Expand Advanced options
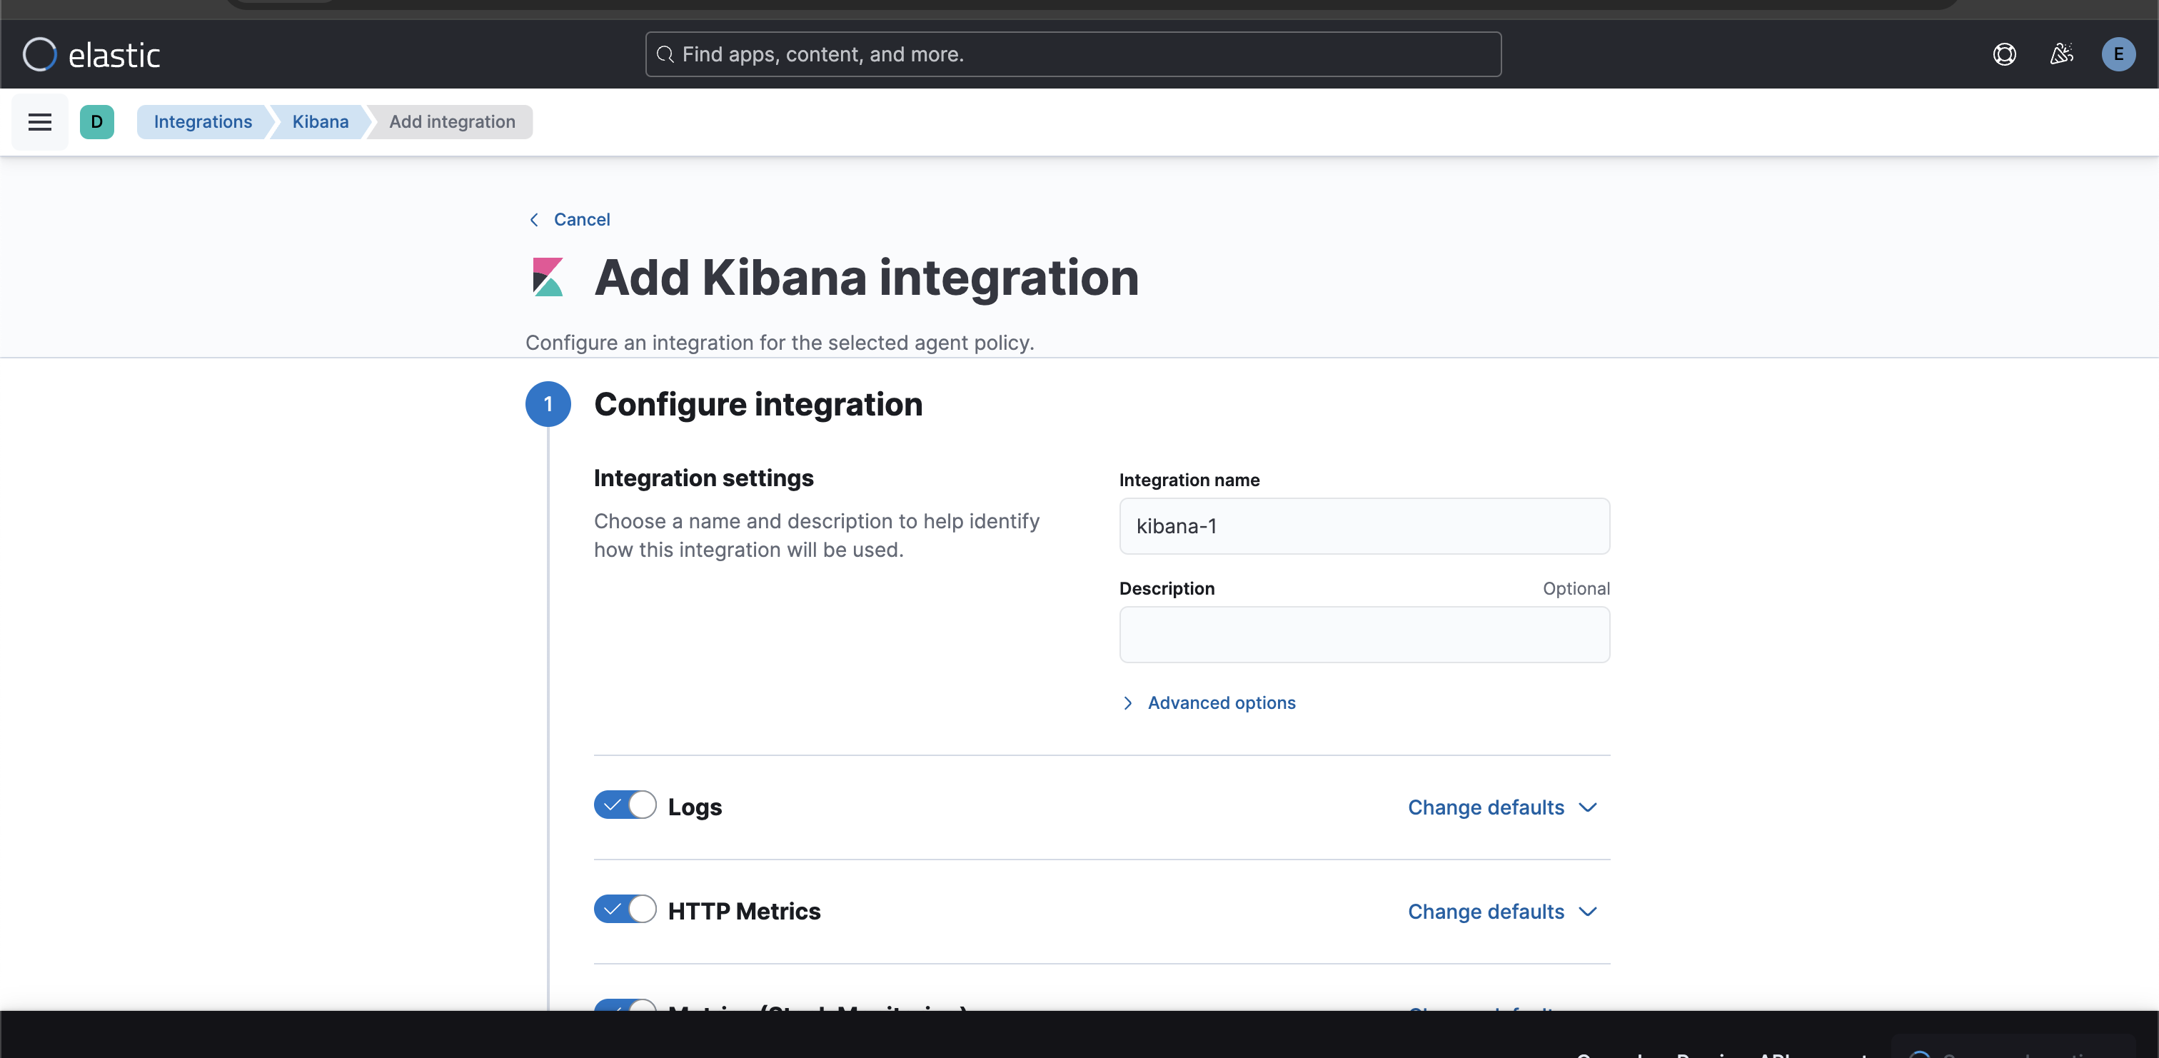Image resolution: width=2159 pixels, height=1058 pixels. [x=1208, y=703]
